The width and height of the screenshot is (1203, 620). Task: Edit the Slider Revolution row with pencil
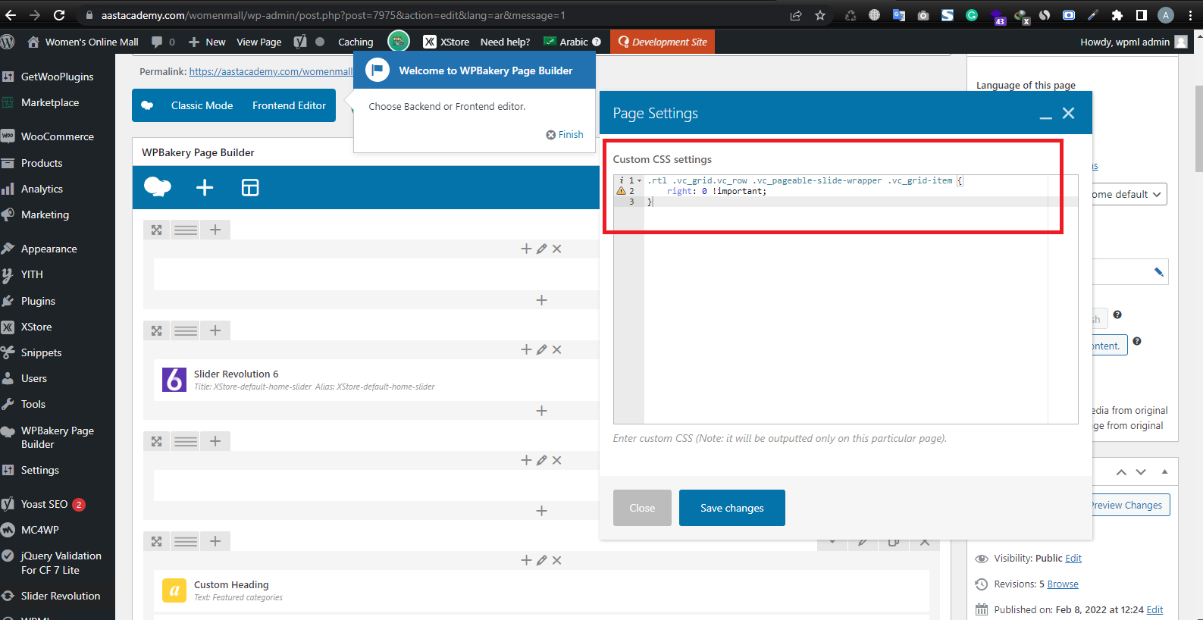click(x=541, y=349)
